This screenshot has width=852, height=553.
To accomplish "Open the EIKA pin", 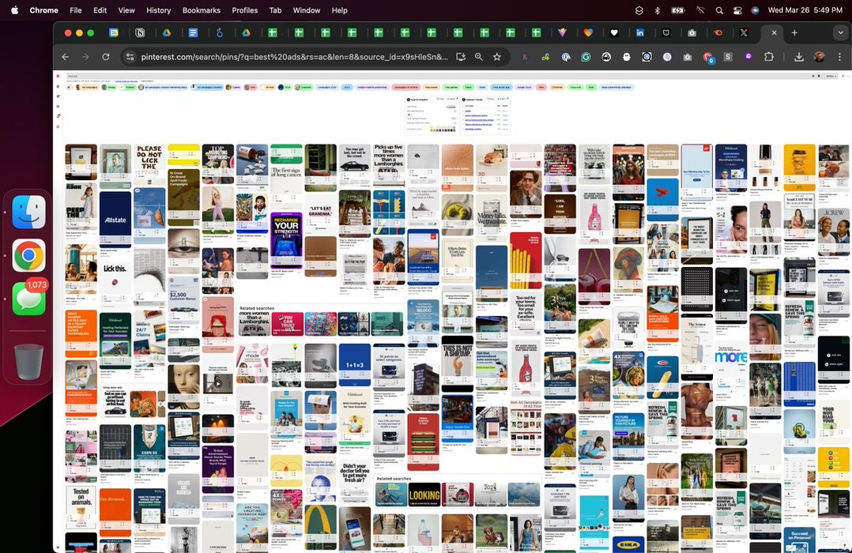I will [x=628, y=544].
